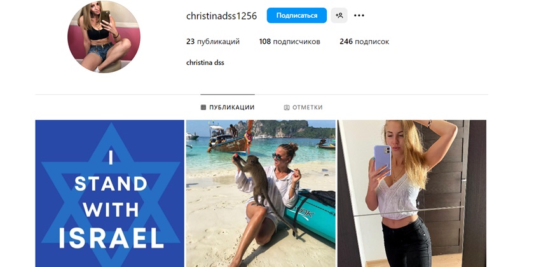This screenshot has height=267, width=534.
Task: Click the grid icon beside ПУБЛИКАЦИИ
Action: [x=203, y=107]
